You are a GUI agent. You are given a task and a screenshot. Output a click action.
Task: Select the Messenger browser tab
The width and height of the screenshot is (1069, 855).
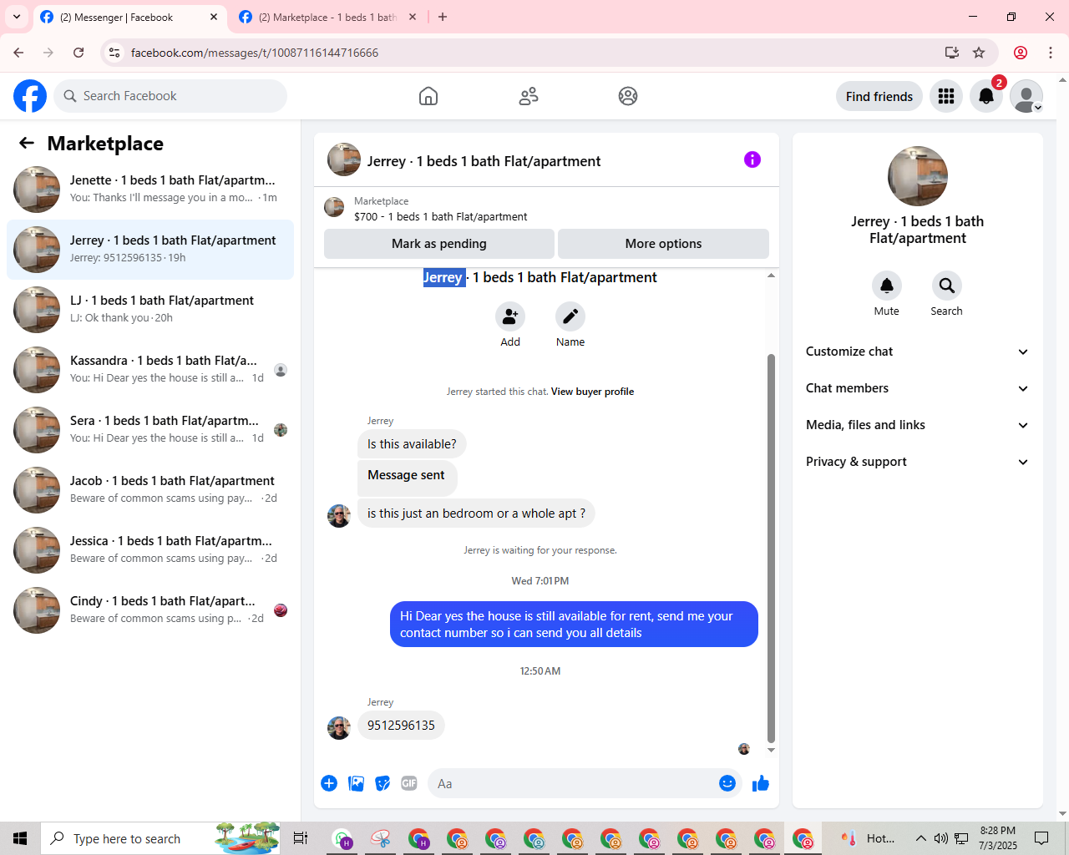pyautogui.click(x=129, y=17)
